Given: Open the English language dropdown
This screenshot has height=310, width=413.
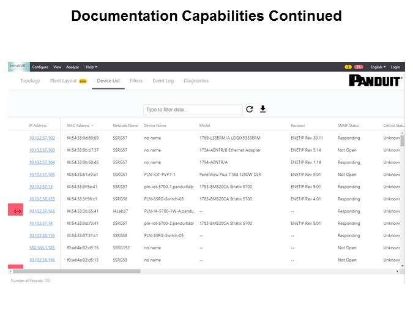Looking at the screenshot, I should [378, 67].
